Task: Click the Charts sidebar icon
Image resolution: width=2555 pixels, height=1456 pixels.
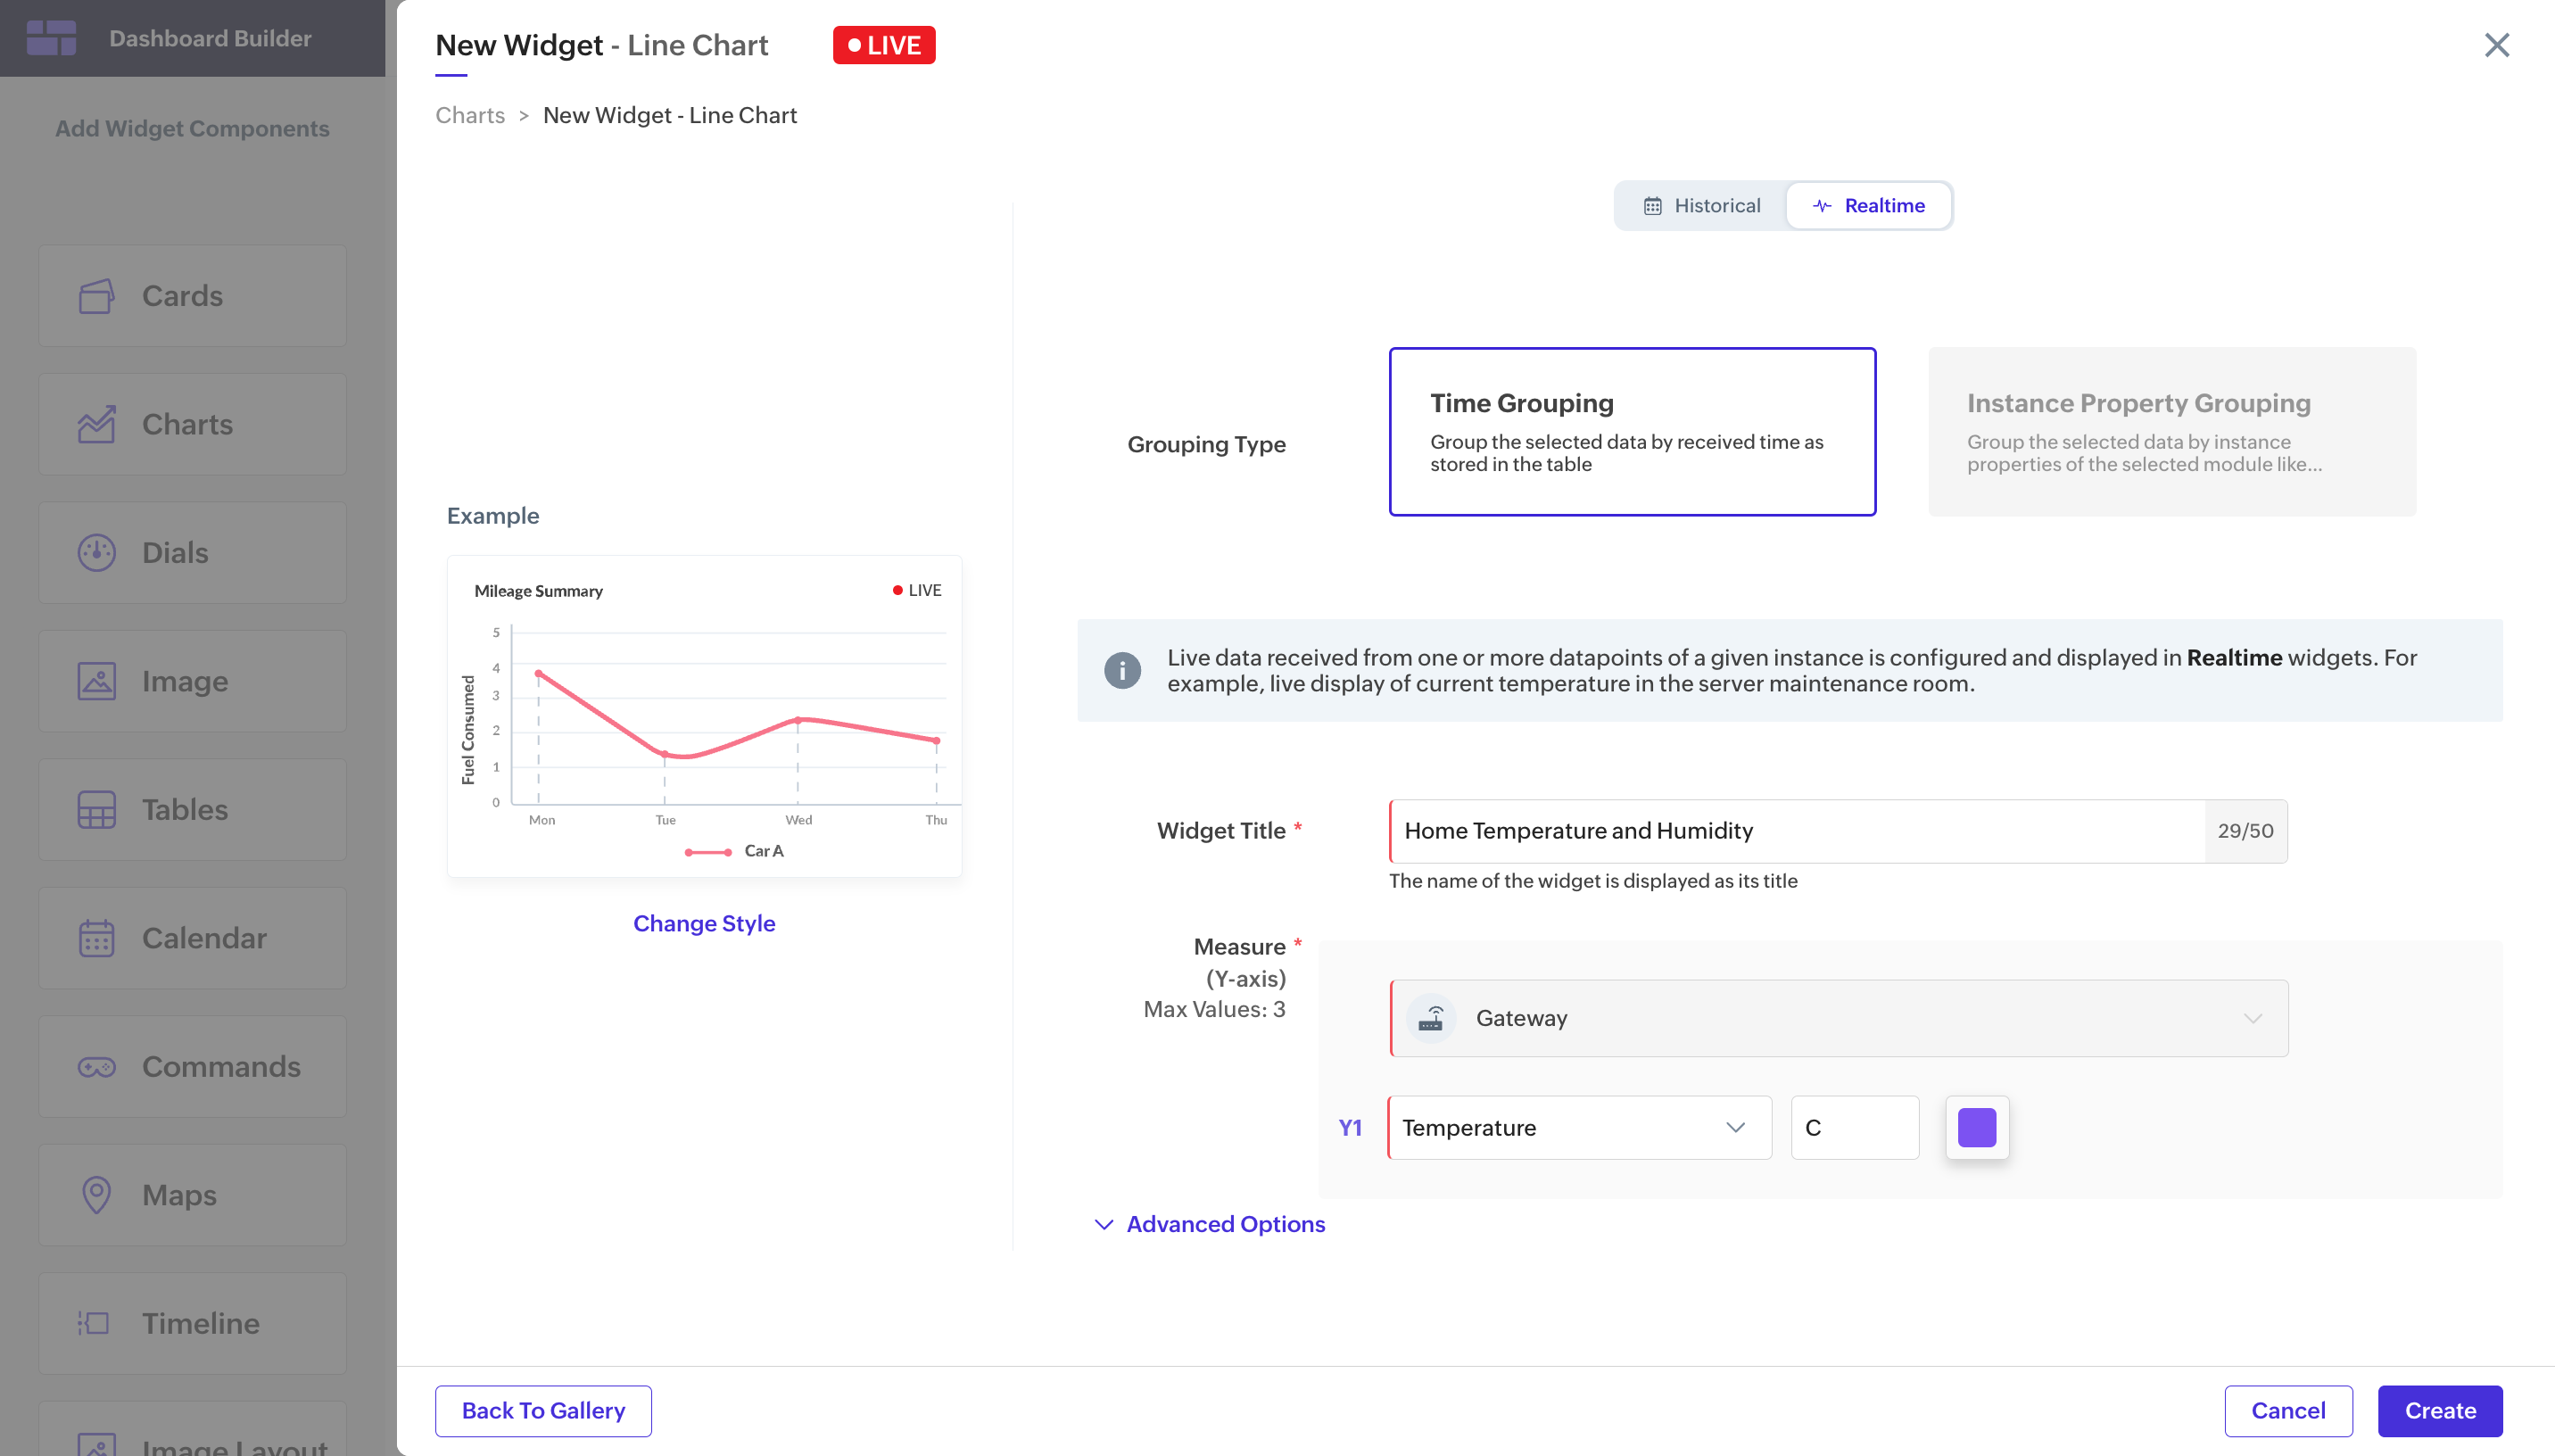Action: (x=97, y=424)
